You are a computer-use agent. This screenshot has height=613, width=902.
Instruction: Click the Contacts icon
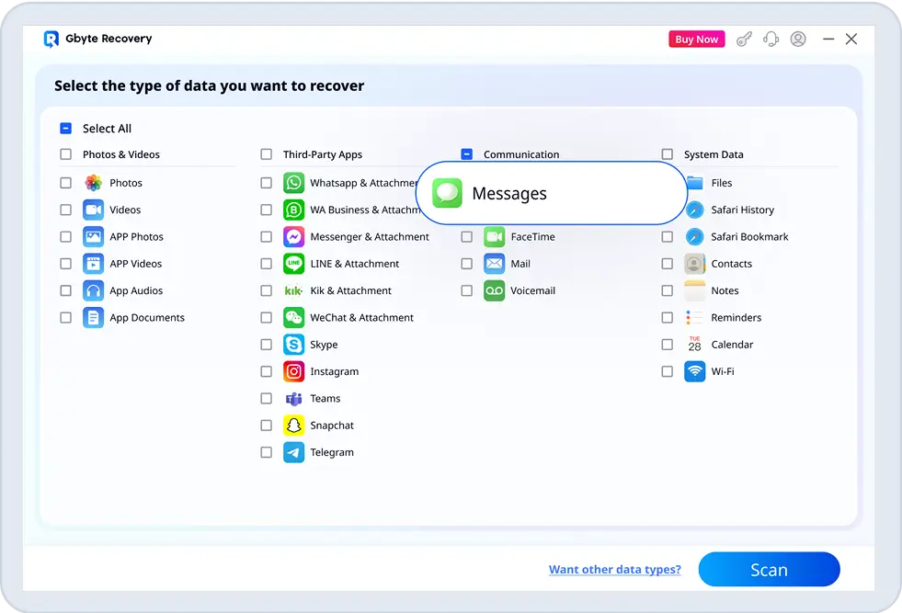[x=695, y=264]
